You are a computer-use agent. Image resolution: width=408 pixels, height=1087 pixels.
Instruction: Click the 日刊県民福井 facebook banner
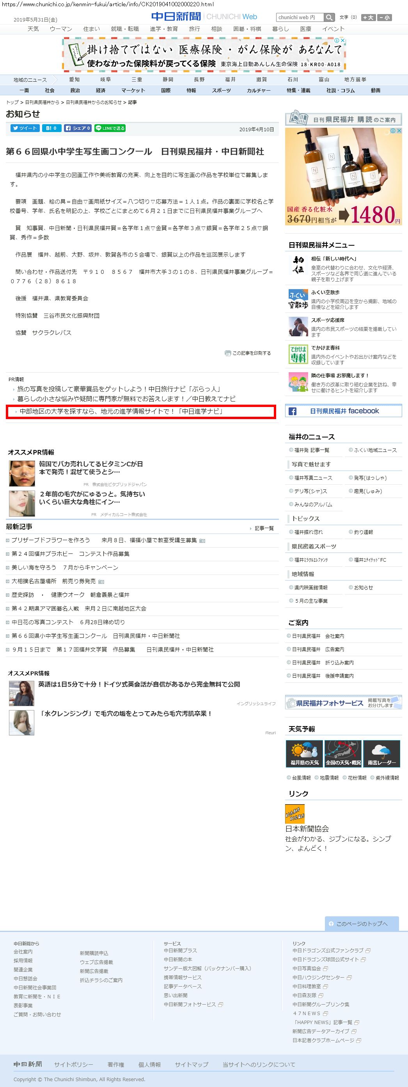tap(344, 411)
